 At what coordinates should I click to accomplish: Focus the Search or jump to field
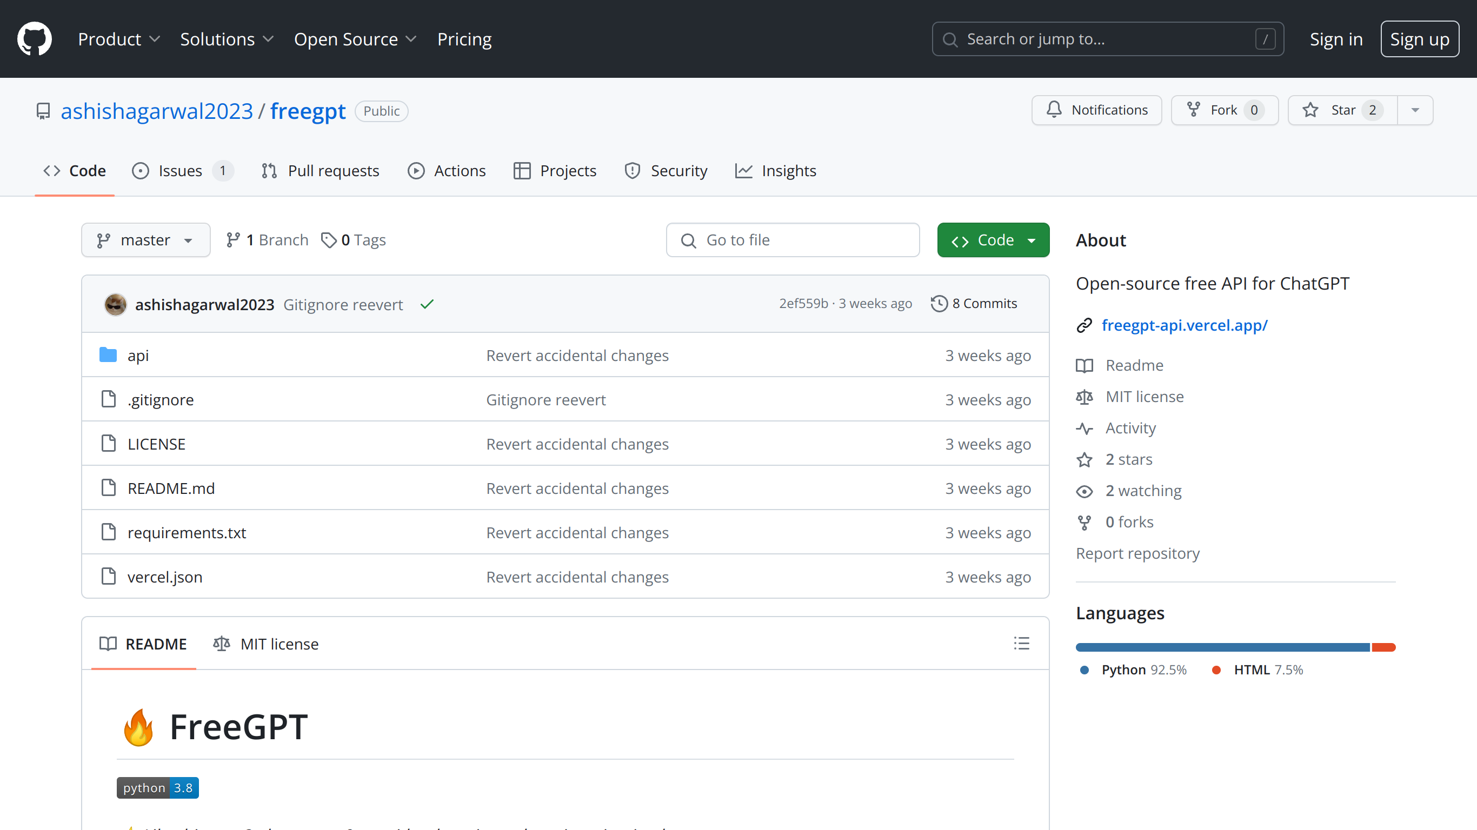[x=1108, y=39]
